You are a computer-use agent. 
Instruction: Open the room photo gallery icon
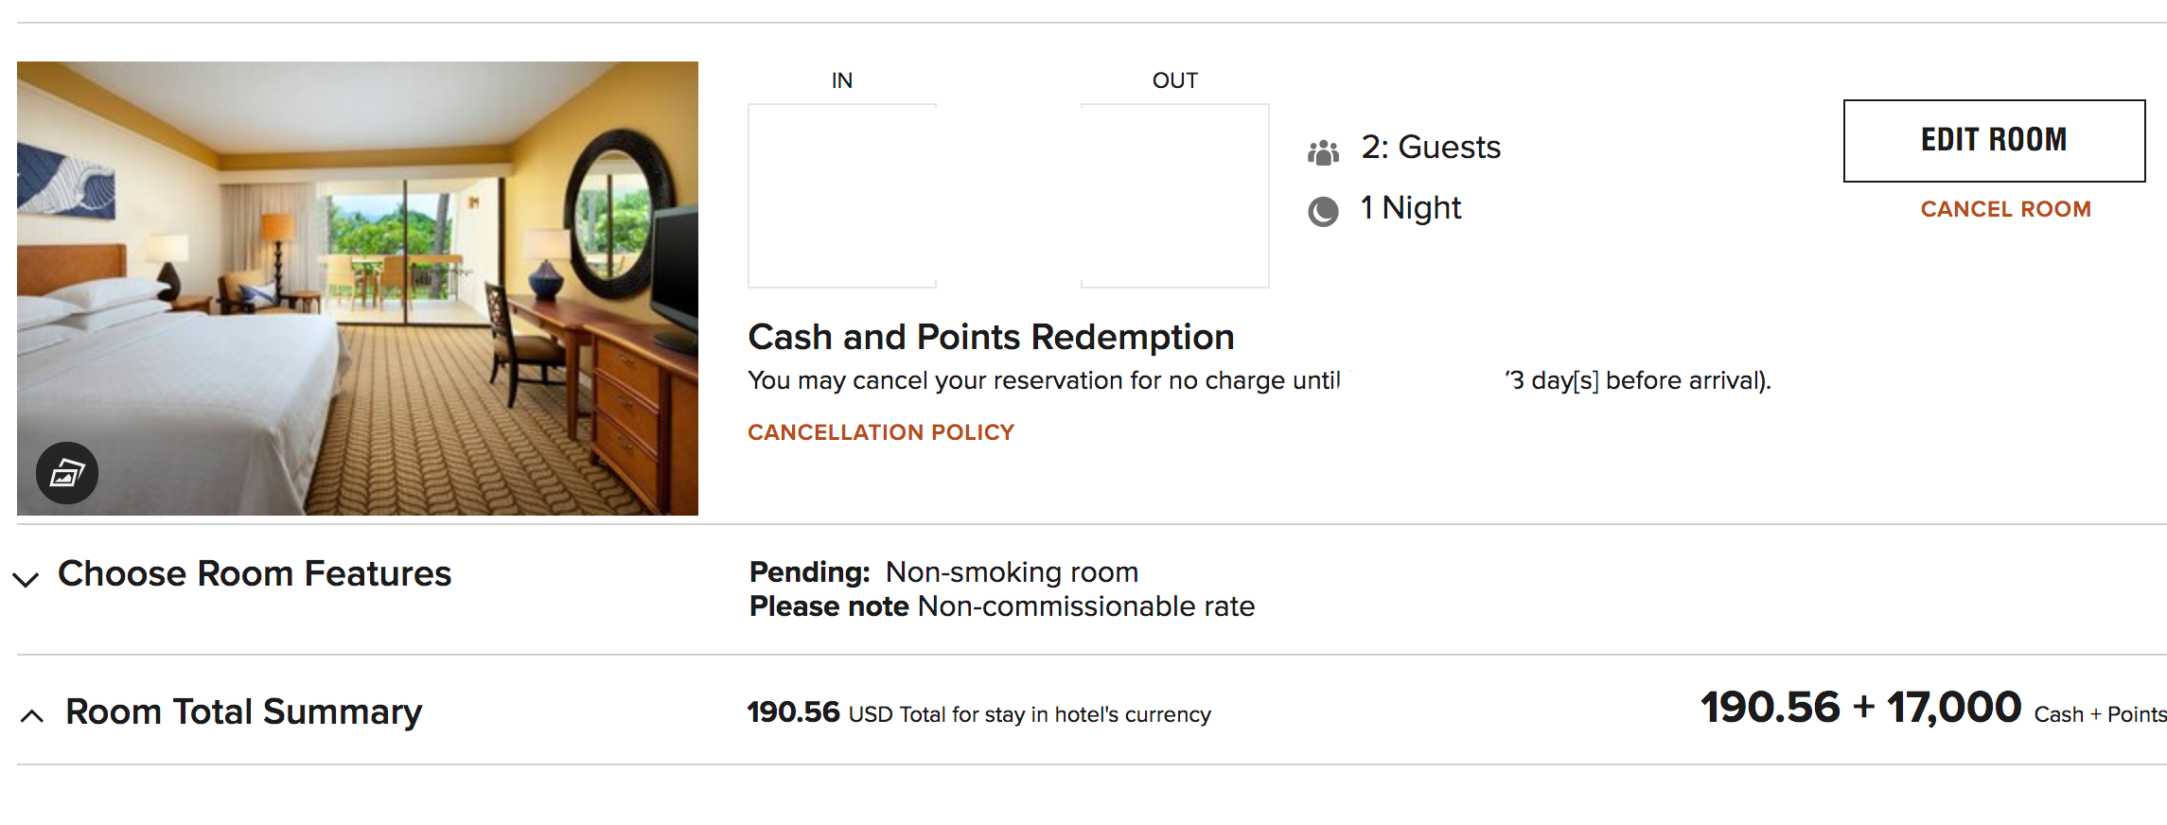[67, 472]
